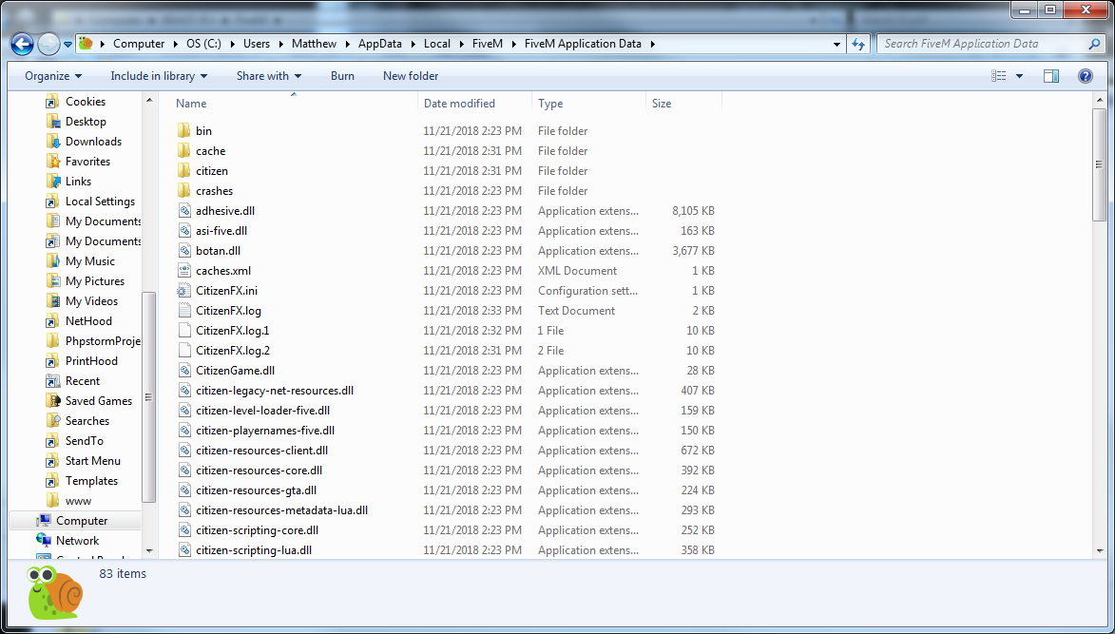This screenshot has height=634, width=1115.
Task: Select the CitizenFX.ini settings file icon
Action: [x=184, y=290]
